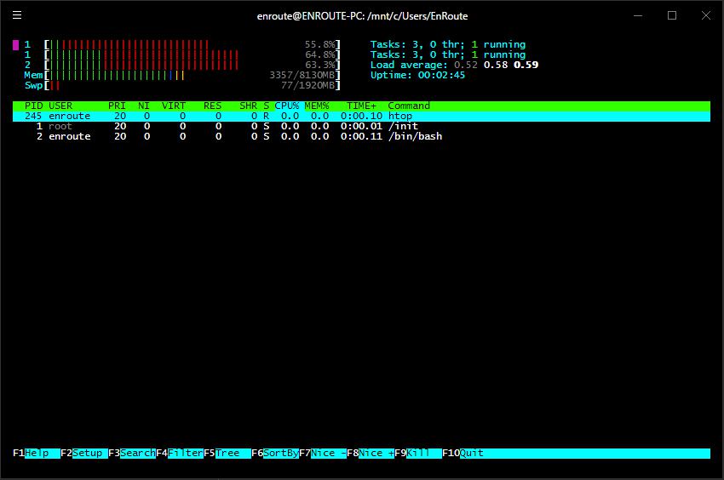Viewport: 724px width, 480px height.
Task: Open the hamburger menu in title bar
Action: pyautogui.click(x=18, y=15)
